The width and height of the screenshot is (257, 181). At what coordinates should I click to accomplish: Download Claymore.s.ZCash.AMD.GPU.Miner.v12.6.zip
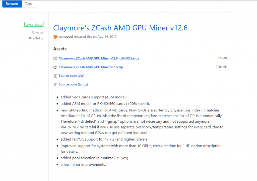pyautogui.click(x=91, y=67)
